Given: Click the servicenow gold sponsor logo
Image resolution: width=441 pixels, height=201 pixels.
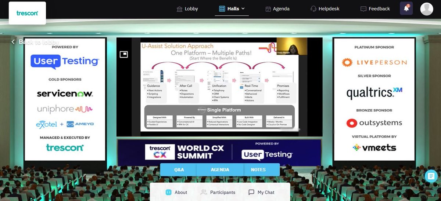Looking at the screenshot, I should pyautogui.click(x=65, y=94).
